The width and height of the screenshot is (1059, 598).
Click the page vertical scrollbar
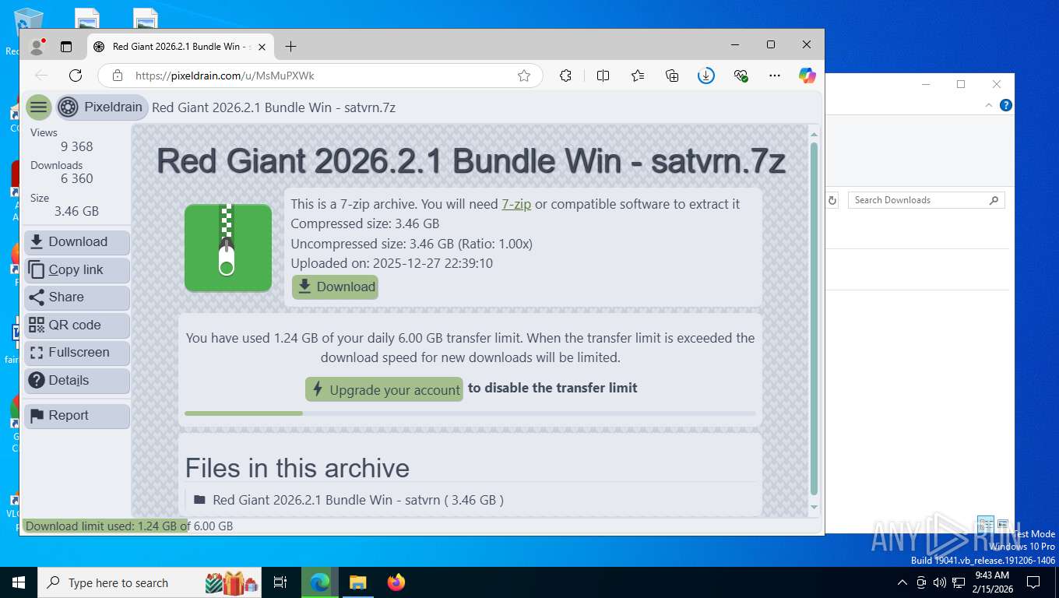pos(814,319)
